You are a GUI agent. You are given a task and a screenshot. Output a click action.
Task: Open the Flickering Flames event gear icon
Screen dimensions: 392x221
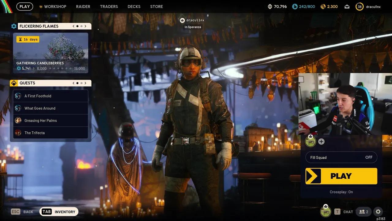pos(14,26)
